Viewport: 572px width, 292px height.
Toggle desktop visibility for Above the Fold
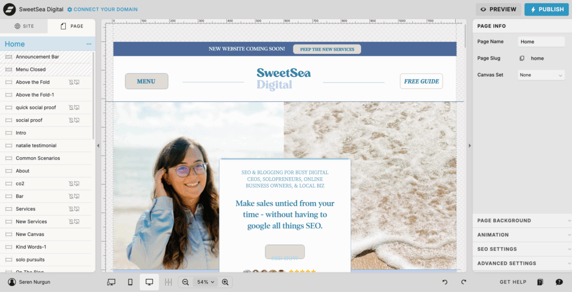click(77, 82)
